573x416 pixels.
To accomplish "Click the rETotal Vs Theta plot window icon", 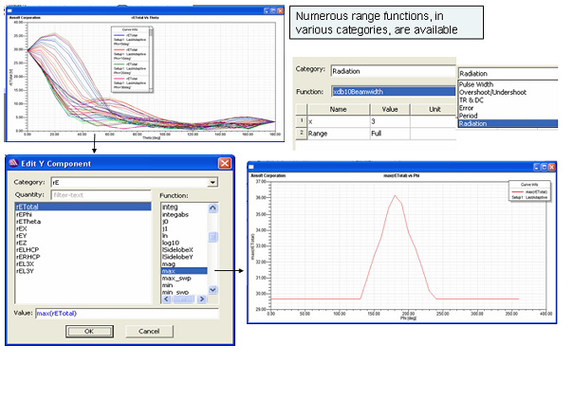I will pos(9,9).
